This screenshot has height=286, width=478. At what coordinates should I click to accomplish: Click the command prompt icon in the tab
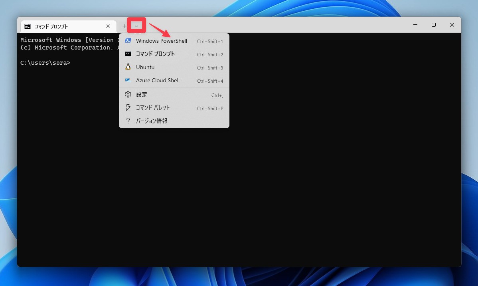pyautogui.click(x=28, y=26)
